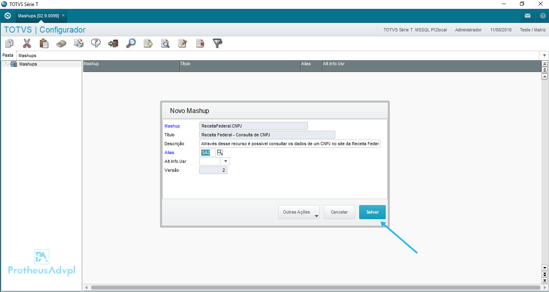Screen dimensions: 549x292
Task: Click the Alias field containing SA2
Action: point(207,152)
